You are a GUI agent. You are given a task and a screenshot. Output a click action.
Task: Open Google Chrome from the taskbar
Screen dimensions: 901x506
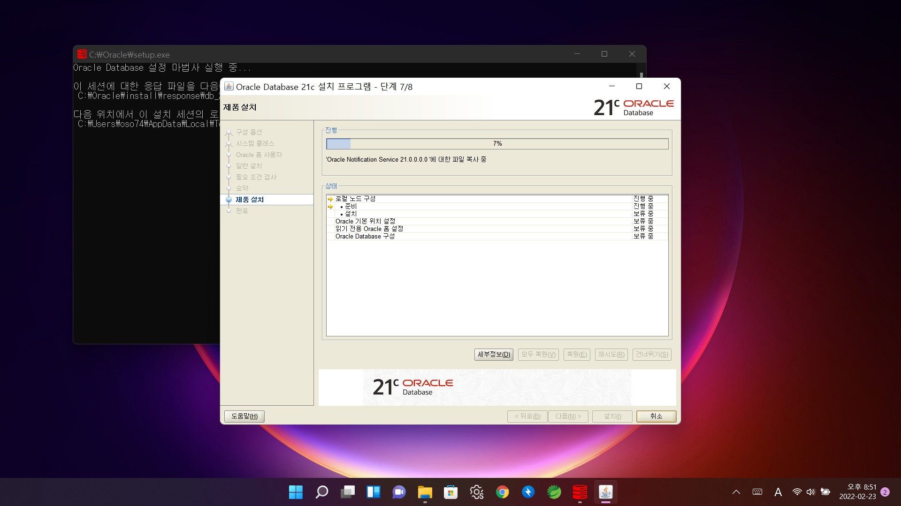point(502,492)
